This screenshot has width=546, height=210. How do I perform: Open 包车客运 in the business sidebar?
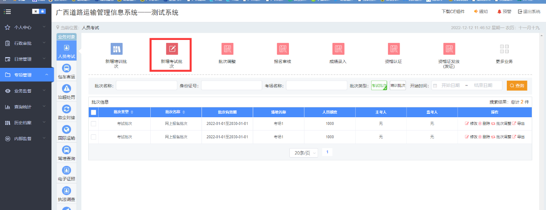click(66, 69)
